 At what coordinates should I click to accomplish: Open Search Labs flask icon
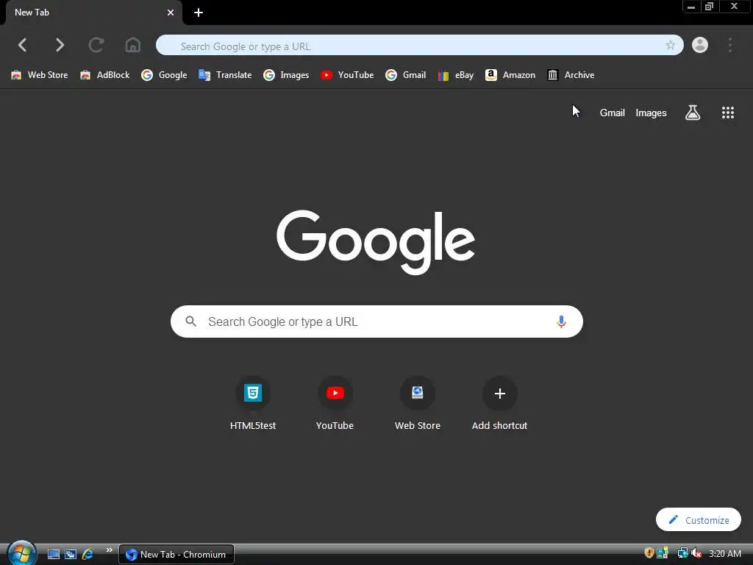(x=693, y=113)
